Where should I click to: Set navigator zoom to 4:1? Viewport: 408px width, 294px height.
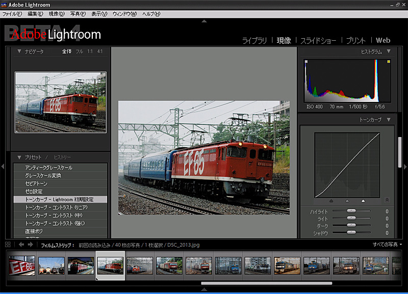pos(100,51)
